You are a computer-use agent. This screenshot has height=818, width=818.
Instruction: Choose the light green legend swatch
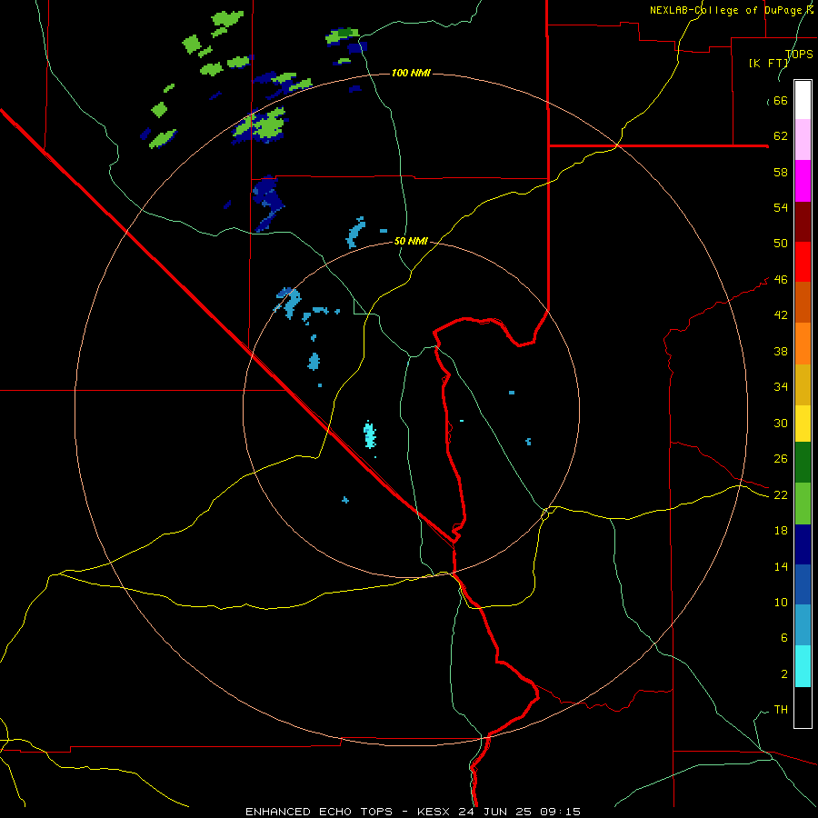803,504
